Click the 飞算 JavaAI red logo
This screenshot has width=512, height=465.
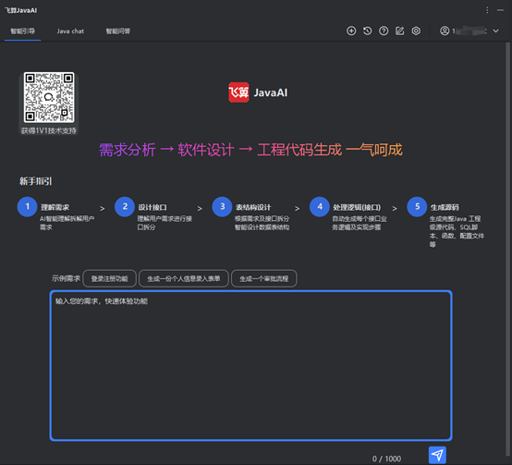coord(238,92)
